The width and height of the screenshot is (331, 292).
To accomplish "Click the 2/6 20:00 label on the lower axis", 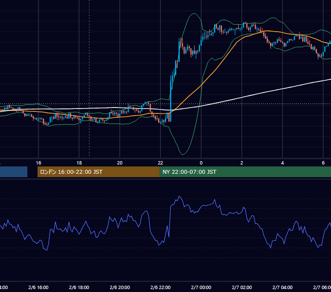I will 120,287.
